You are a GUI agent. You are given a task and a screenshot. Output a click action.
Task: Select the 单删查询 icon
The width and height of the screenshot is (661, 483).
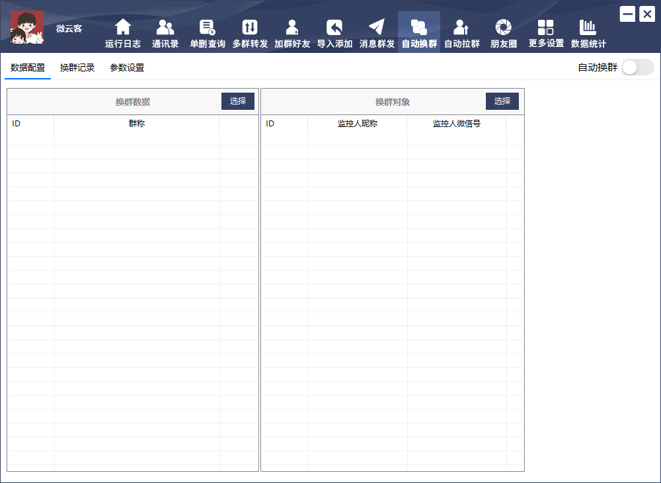coord(208,28)
